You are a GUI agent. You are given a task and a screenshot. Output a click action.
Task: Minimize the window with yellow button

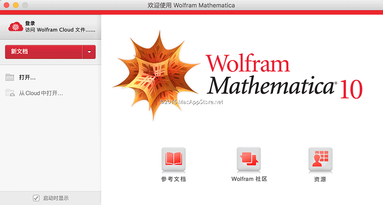[x=16, y=5]
